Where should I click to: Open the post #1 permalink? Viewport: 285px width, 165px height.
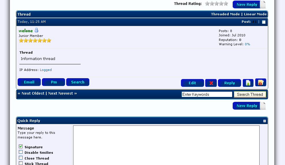click(254, 22)
